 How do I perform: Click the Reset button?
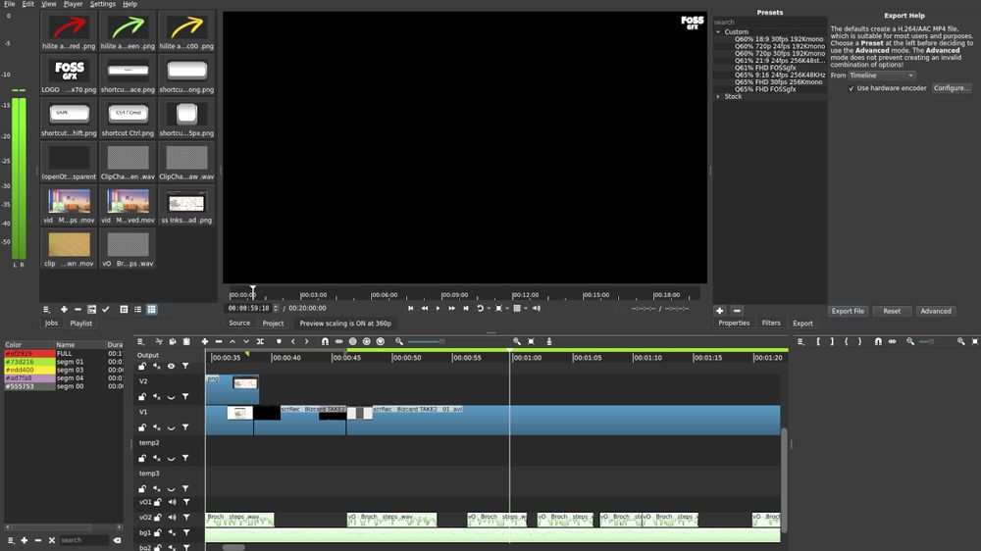(x=892, y=311)
